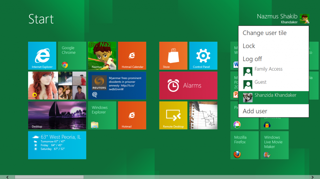Image resolution: width=320 pixels, height=179 pixels.
Task: Launch the Google Chrome tile
Action: 72,56
